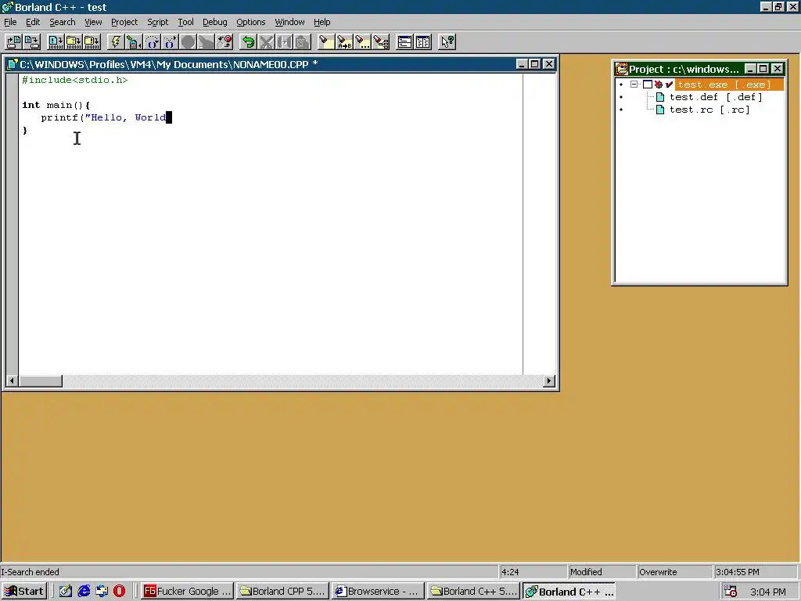Click the Step over debug icon
The height and width of the screenshot is (601, 801).
pos(152,42)
